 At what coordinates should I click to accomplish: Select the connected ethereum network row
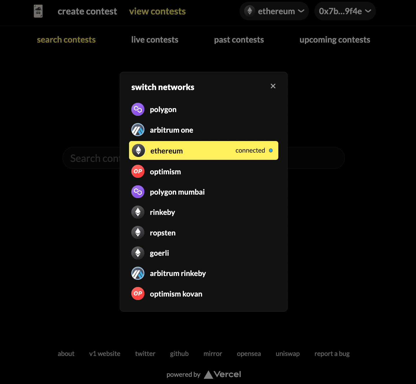[x=204, y=151]
